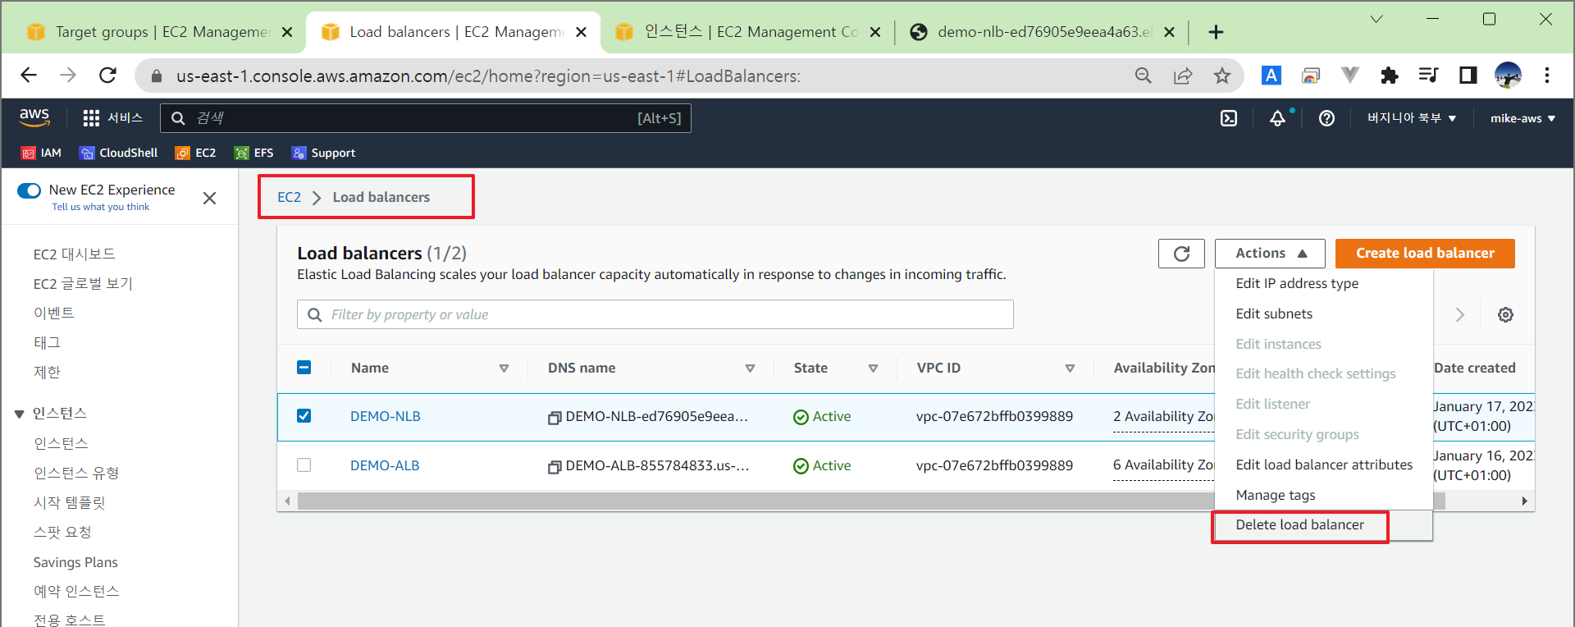
Task: Sort by the State column arrow
Action: (x=873, y=368)
